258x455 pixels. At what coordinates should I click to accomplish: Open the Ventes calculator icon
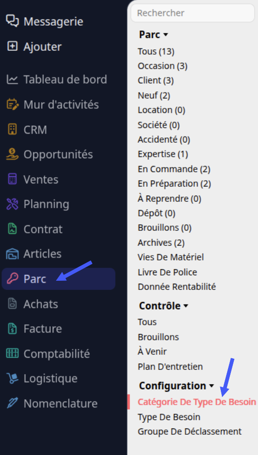coord(13,179)
